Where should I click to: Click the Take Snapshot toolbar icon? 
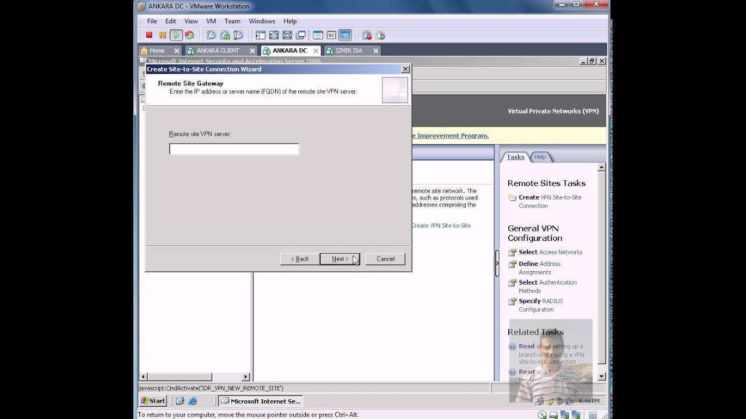211,35
